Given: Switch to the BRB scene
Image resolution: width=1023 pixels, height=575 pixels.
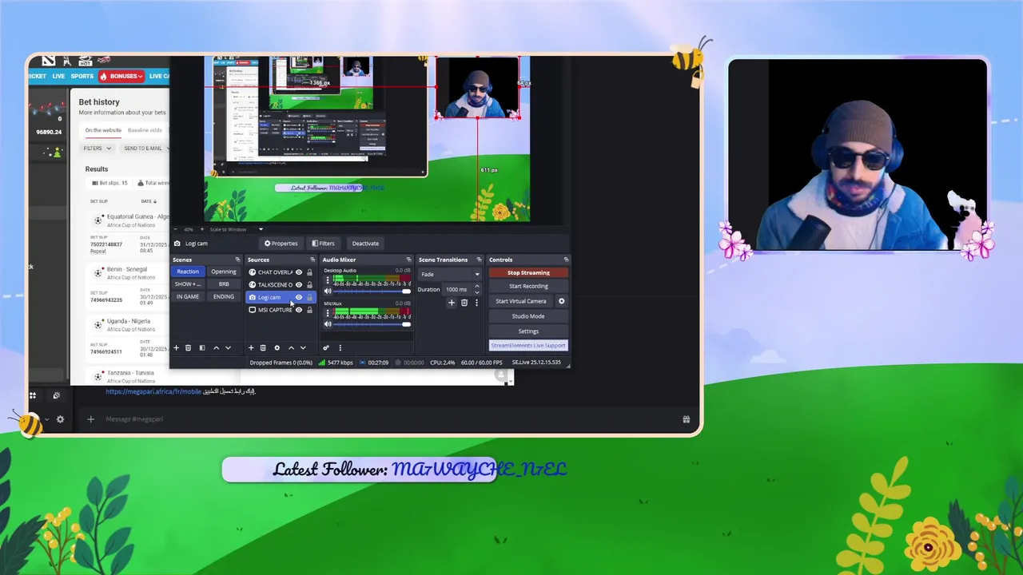Looking at the screenshot, I should tap(223, 284).
